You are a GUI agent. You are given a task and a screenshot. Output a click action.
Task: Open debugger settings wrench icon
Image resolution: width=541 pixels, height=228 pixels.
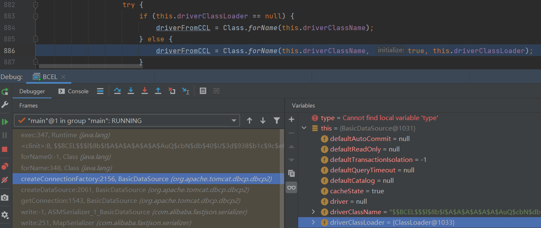pyautogui.click(x=5, y=105)
